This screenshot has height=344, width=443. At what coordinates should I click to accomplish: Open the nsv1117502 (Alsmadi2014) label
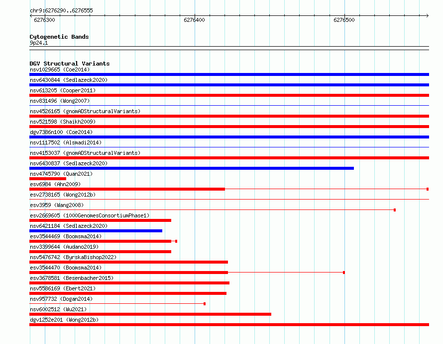pyautogui.click(x=66, y=142)
